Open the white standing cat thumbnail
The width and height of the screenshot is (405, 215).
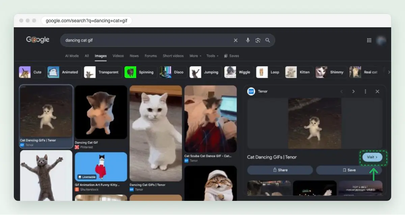[156, 133]
